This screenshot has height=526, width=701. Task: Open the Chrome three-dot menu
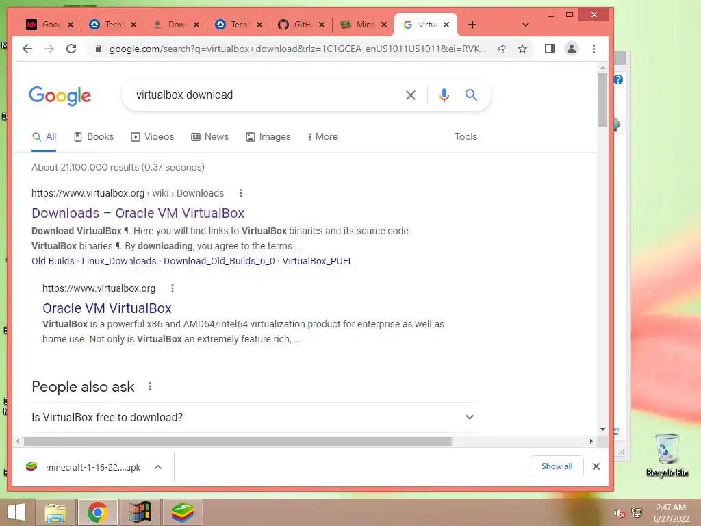tap(594, 49)
